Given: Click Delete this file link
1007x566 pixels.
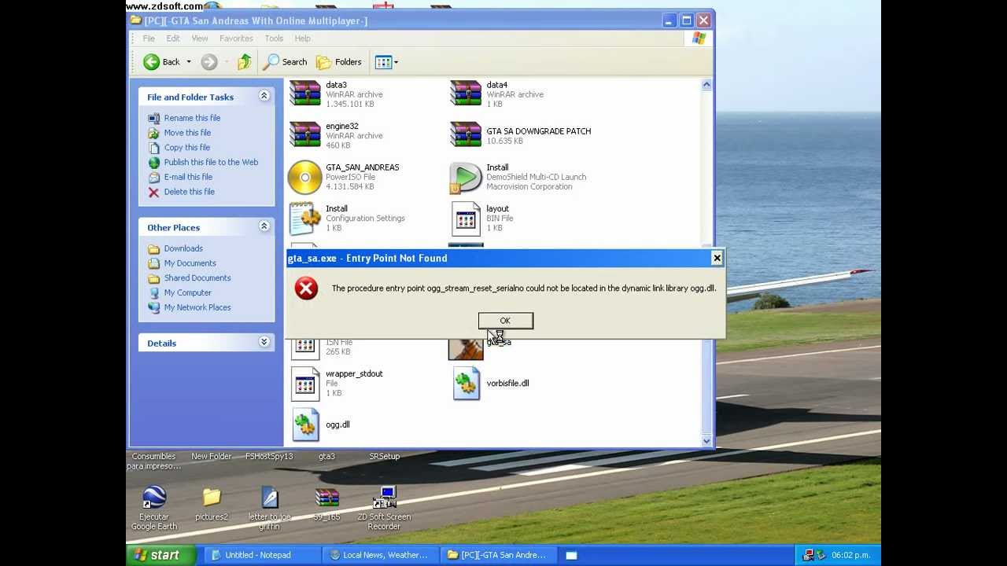Looking at the screenshot, I should (189, 192).
